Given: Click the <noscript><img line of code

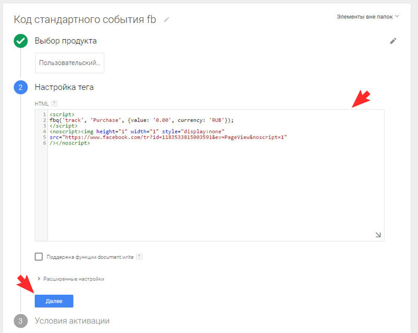Looking at the screenshot, I should 137,131.
